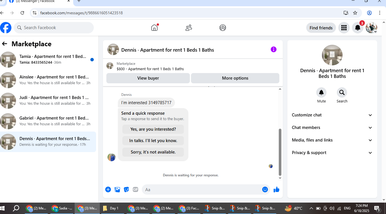Open the large listing photo in details panel

click(332, 55)
